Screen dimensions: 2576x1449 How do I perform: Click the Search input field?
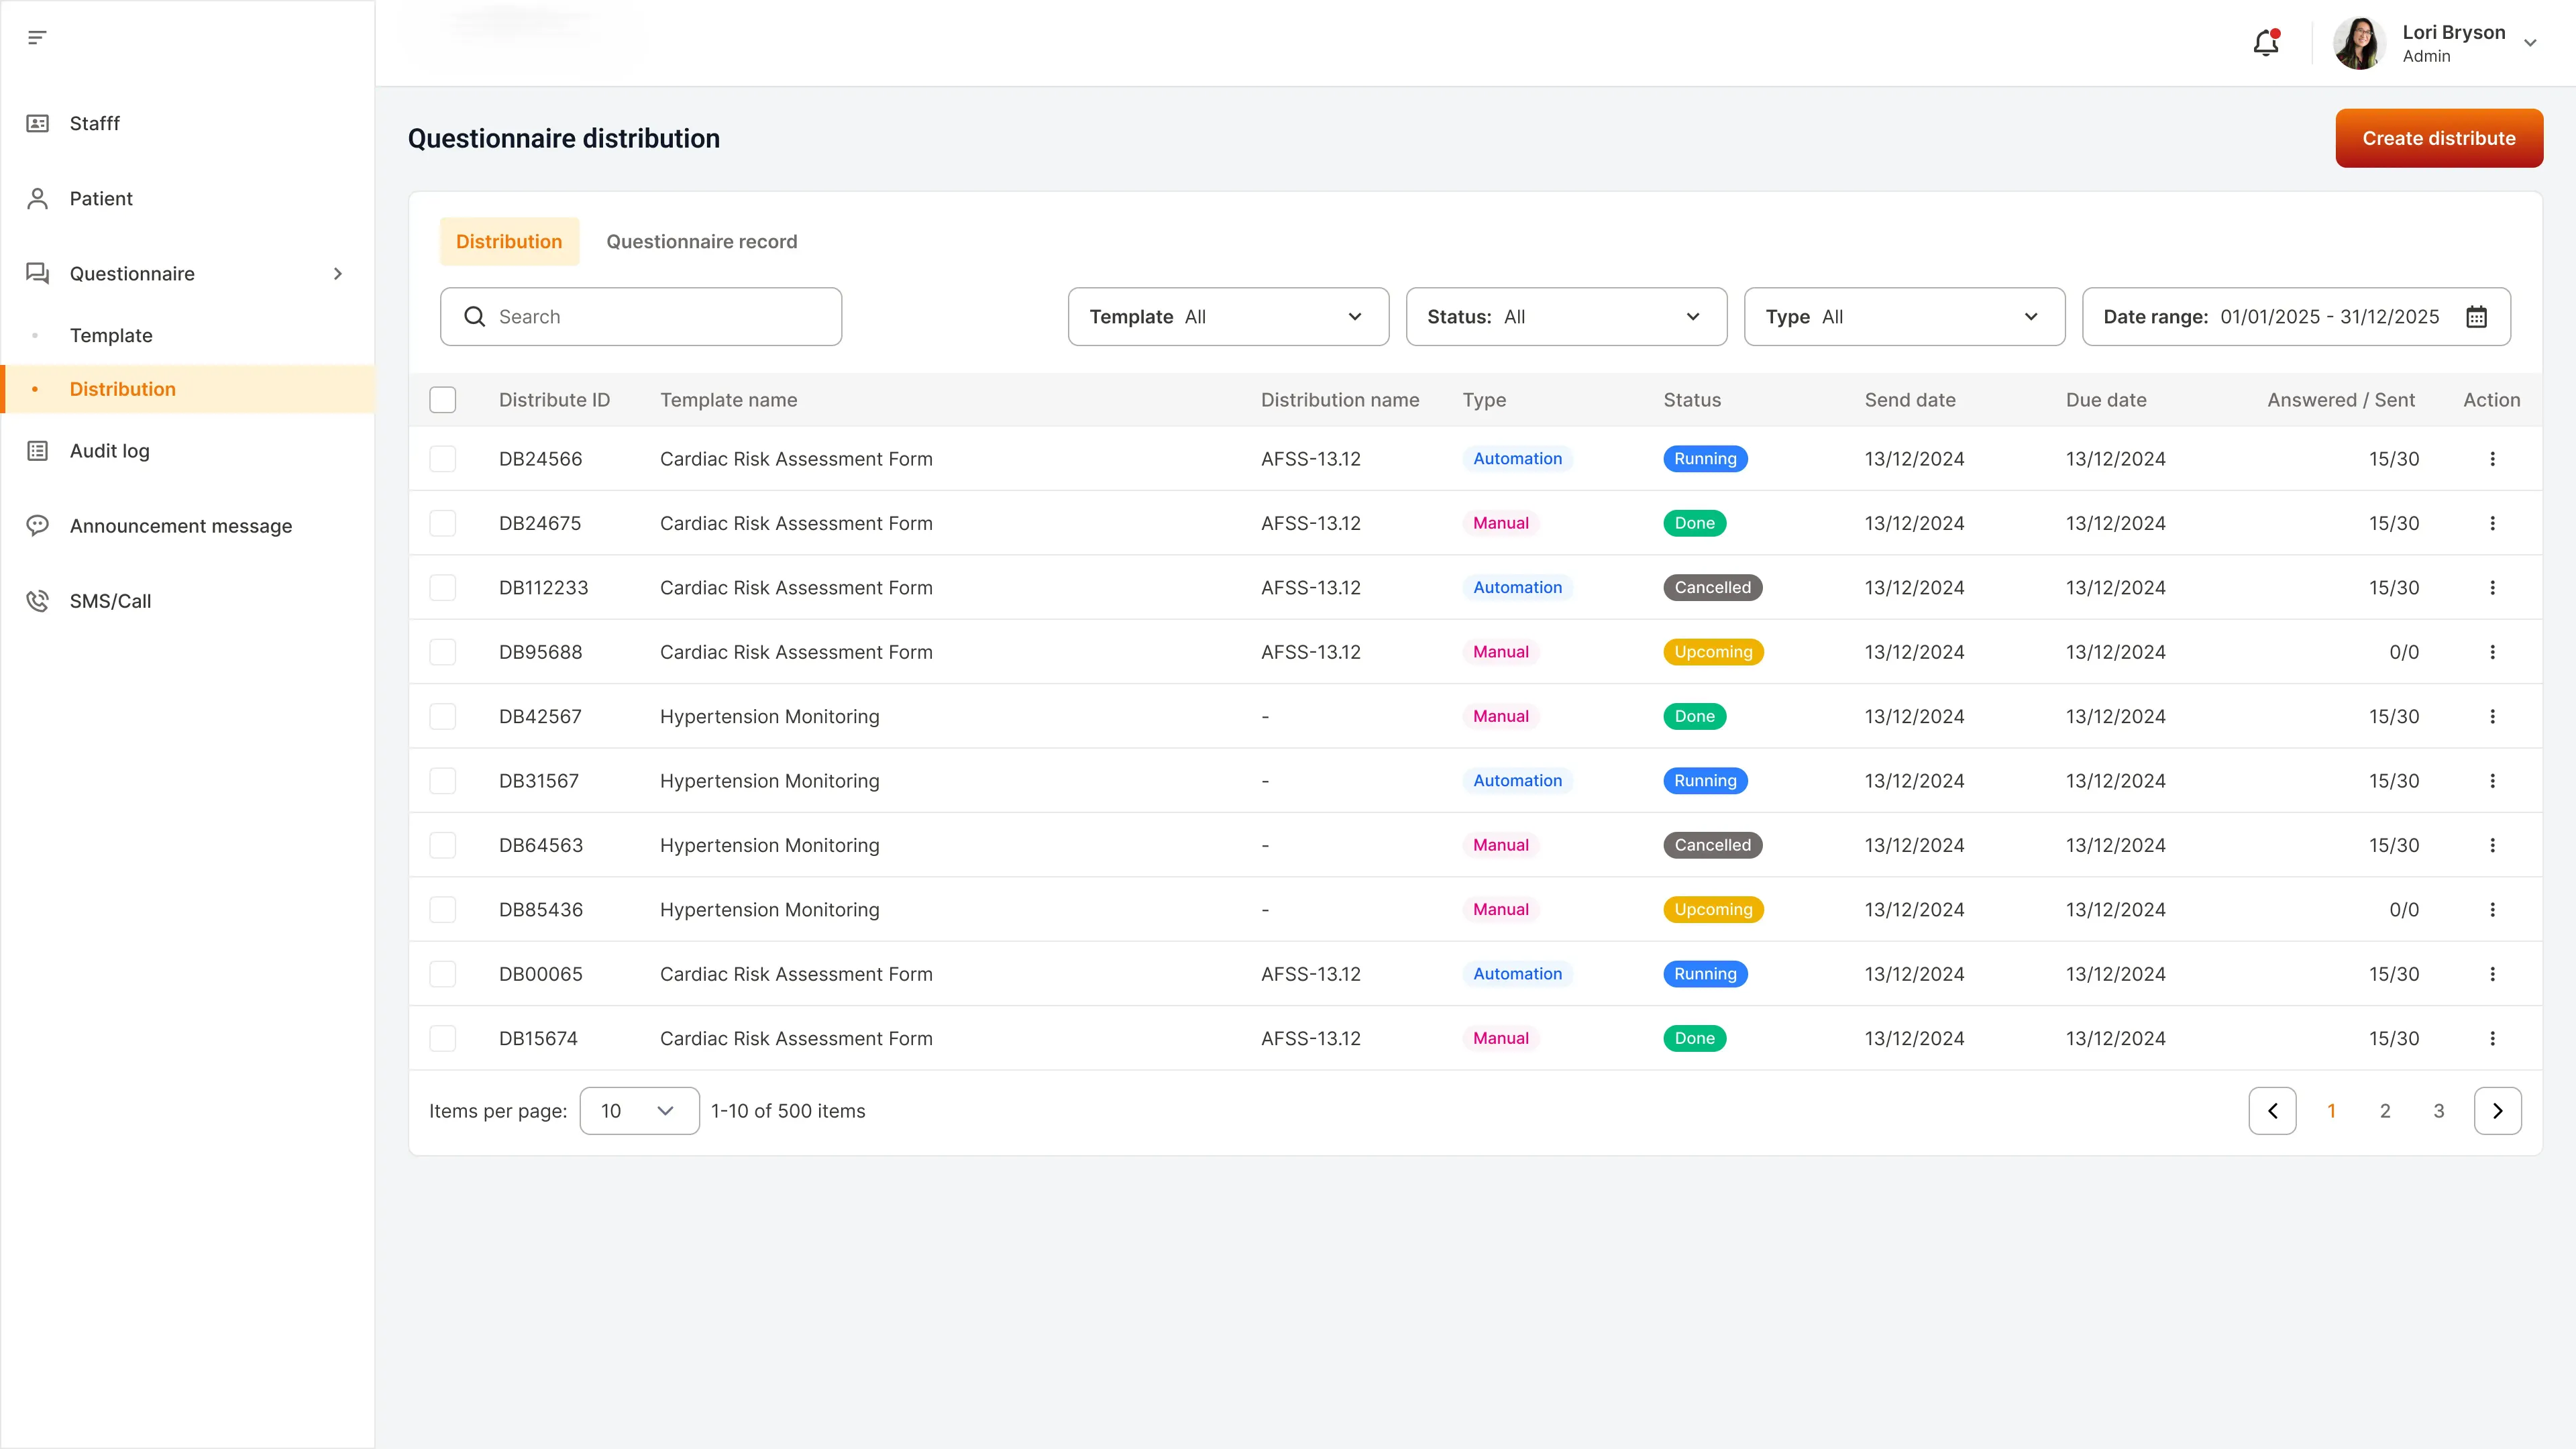(640, 317)
